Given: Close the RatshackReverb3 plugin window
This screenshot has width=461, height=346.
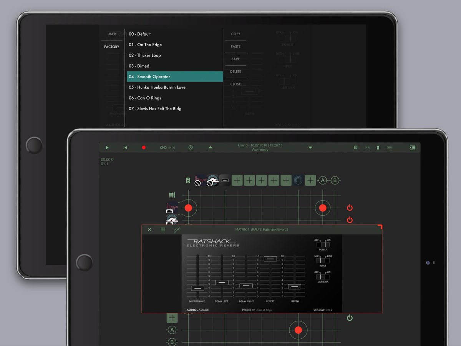Looking at the screenshot, I should point(150,230).
